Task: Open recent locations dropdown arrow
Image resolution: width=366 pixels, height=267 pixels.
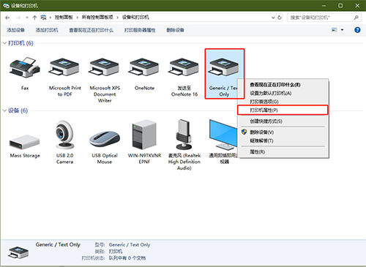Action: pyautogui.click(x=27, y=18)
